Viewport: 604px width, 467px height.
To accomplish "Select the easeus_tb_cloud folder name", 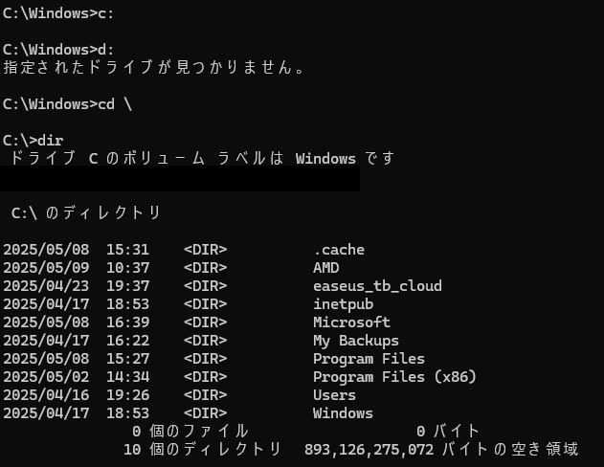I will 377,286.
